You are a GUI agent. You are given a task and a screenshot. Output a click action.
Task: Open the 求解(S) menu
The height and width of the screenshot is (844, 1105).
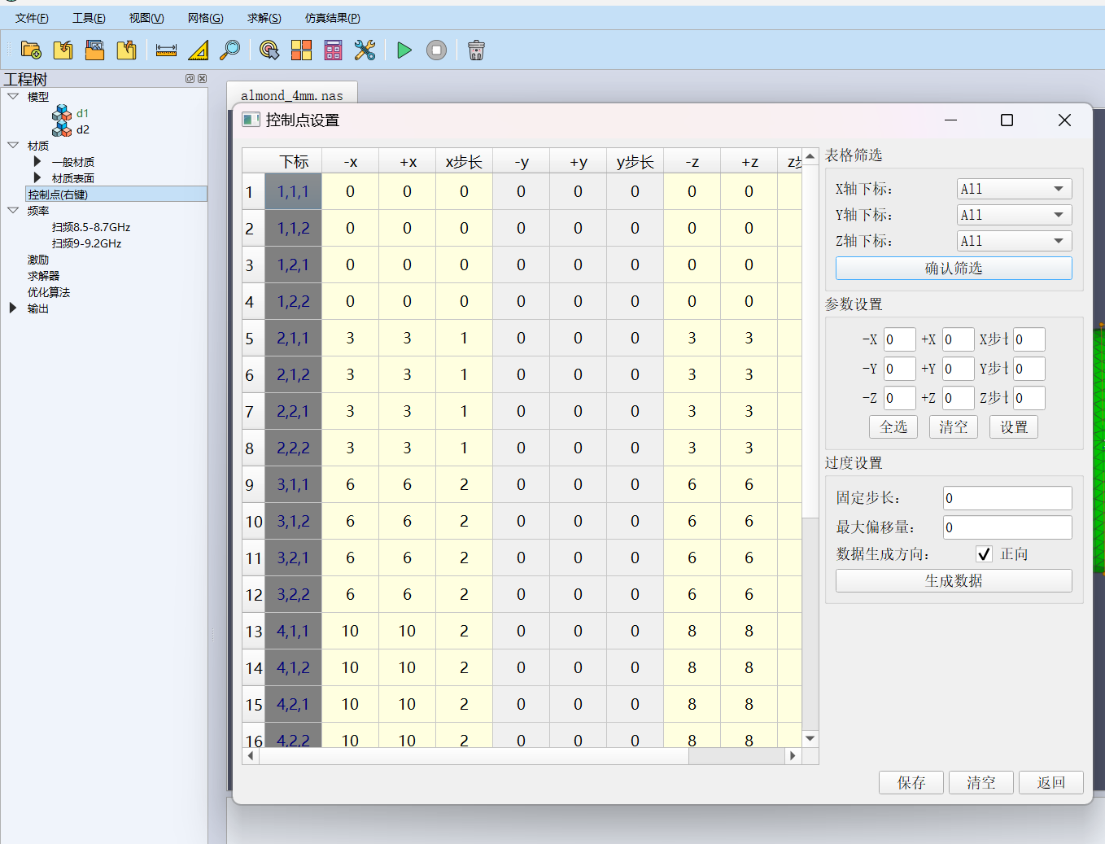click(264, 18)
